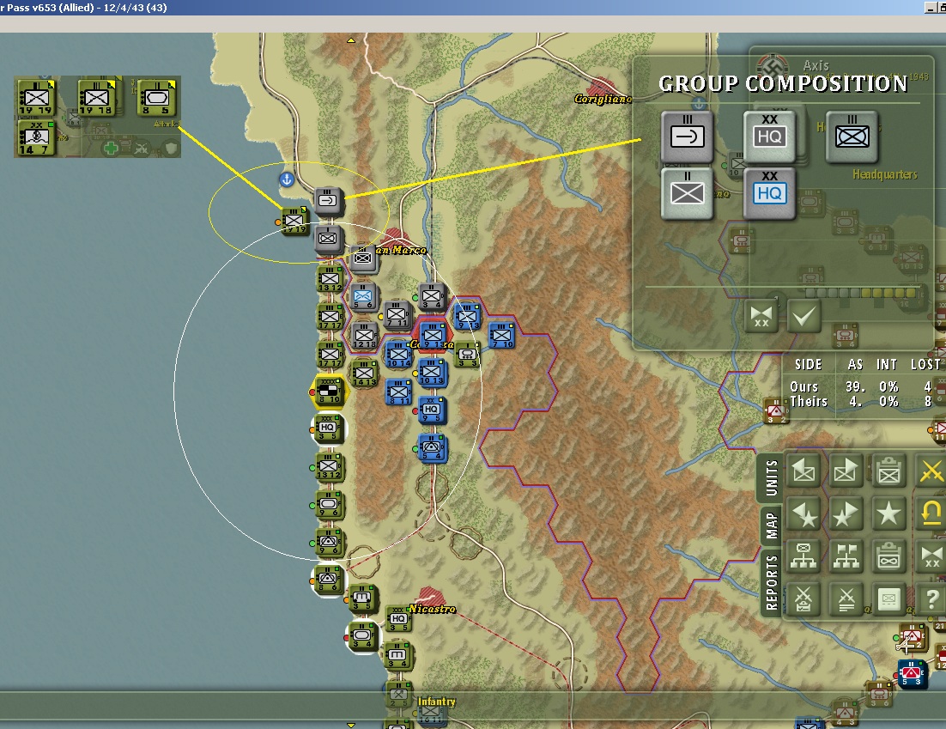Select blue infantry unit 8-11

pyautogui.click(x=399, y=392)
